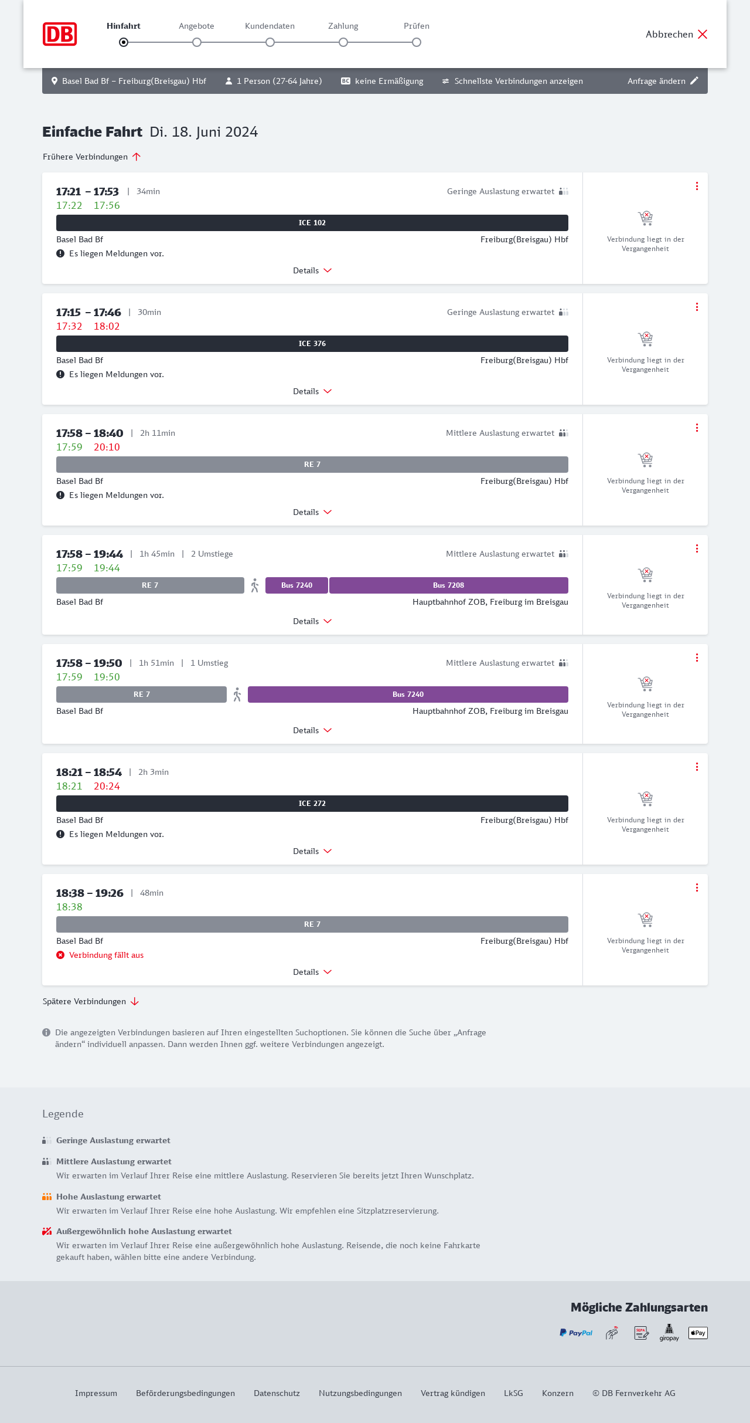Click the DB logo
This screenshot has height=1423, width=750.
click(x=60, y=34)
